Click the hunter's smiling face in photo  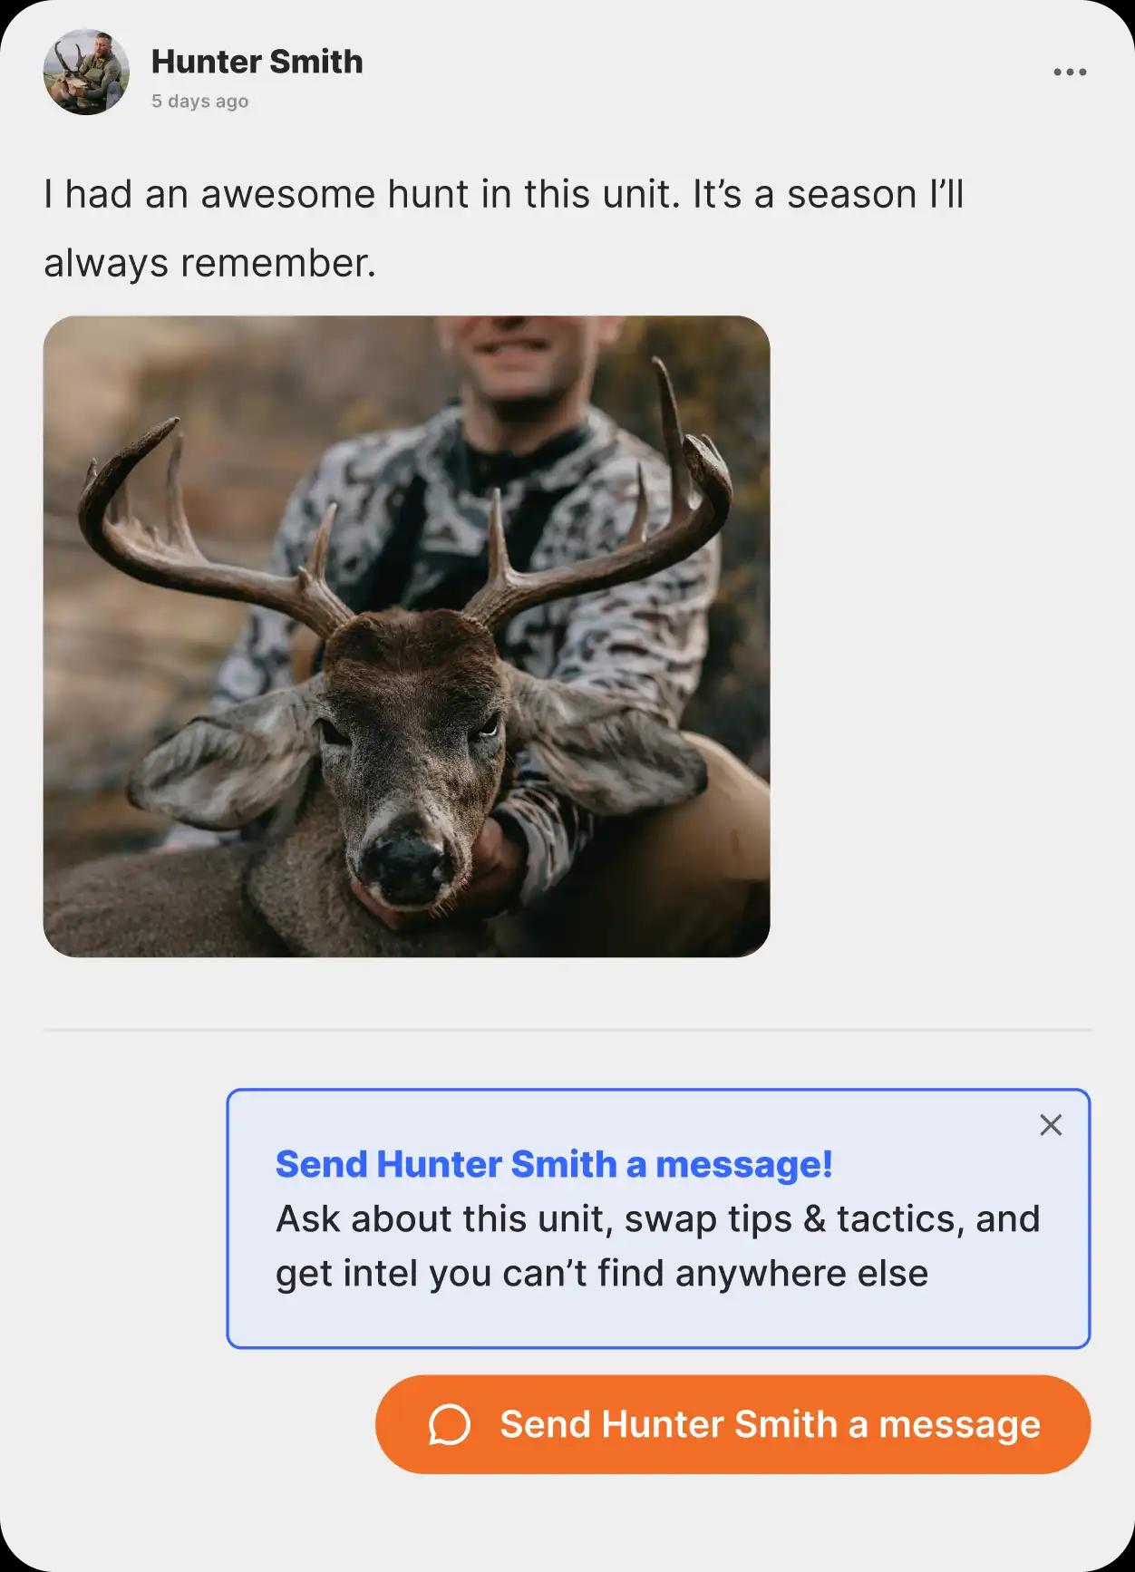pyautogui.click(x=512, y=358)
